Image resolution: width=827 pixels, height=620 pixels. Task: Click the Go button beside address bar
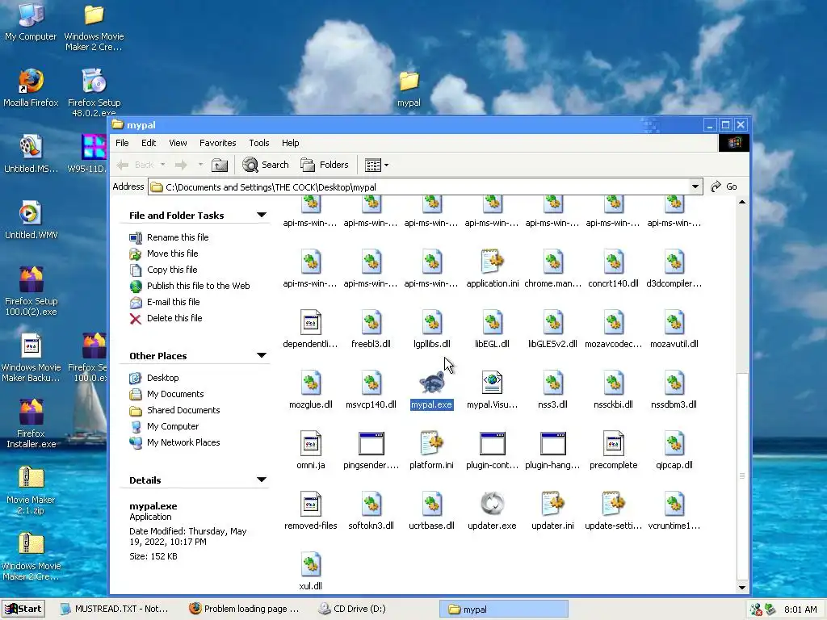(724, 186)
